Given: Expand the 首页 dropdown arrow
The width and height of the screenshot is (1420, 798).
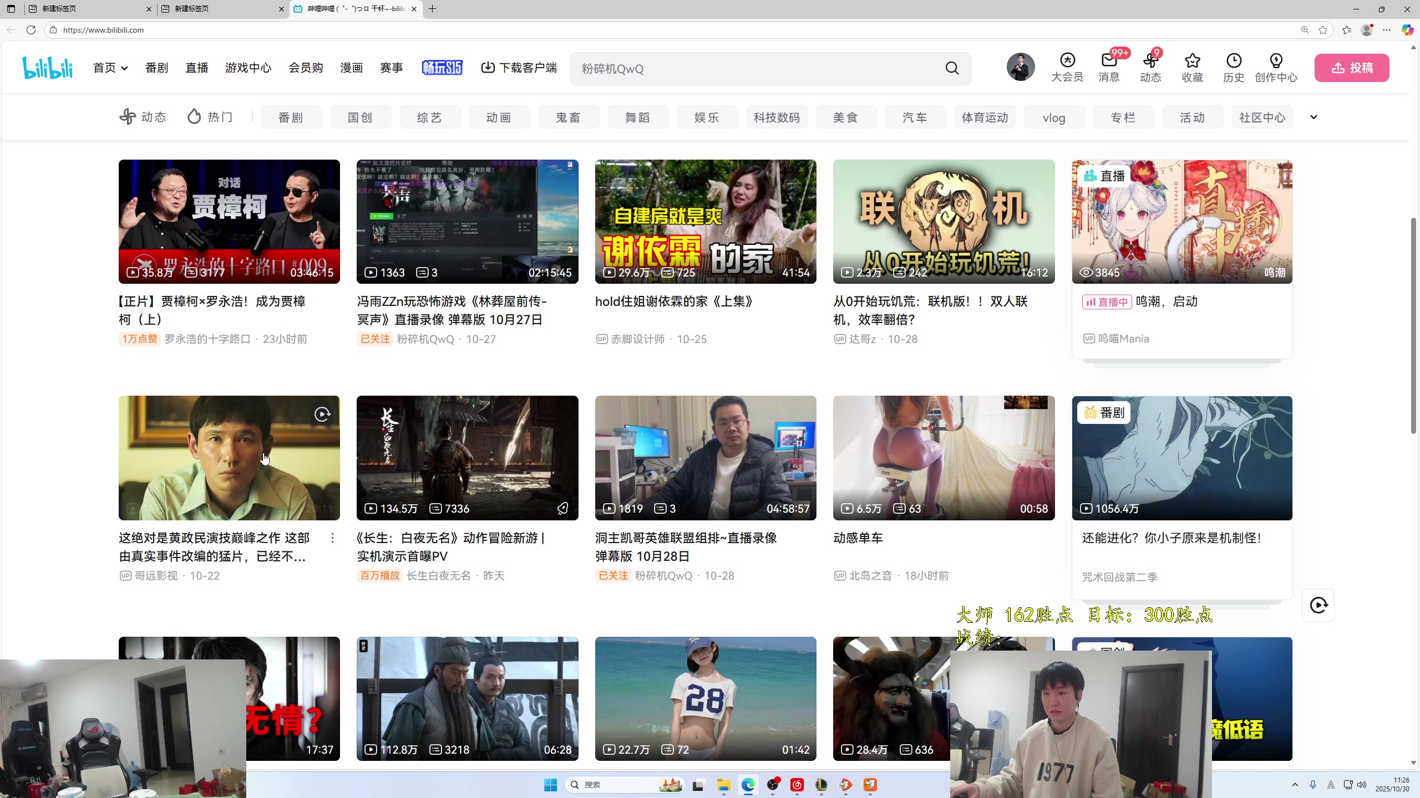Looking at the screenshot, I should [125, 68].
